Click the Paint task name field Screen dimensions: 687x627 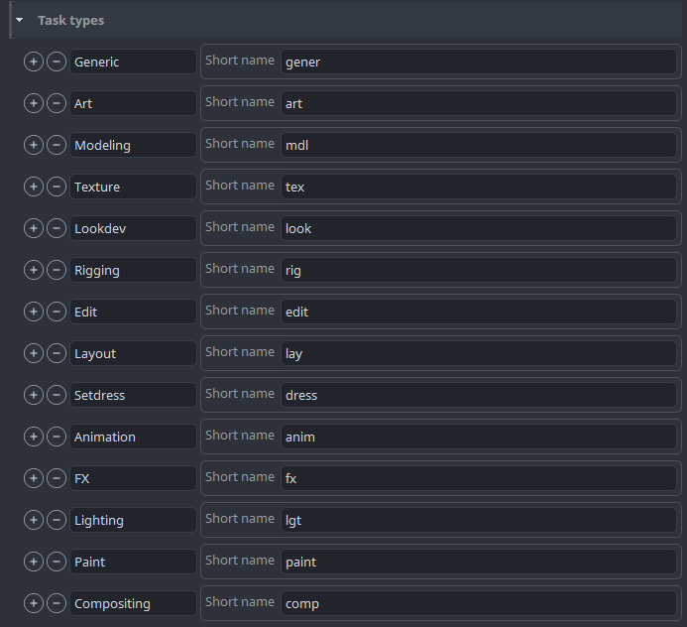133,562
